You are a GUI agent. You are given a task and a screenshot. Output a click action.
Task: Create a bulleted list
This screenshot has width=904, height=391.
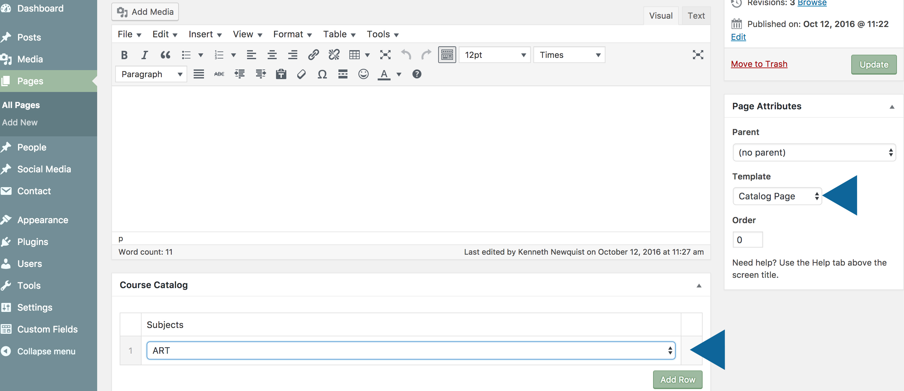tap(186, 55)
